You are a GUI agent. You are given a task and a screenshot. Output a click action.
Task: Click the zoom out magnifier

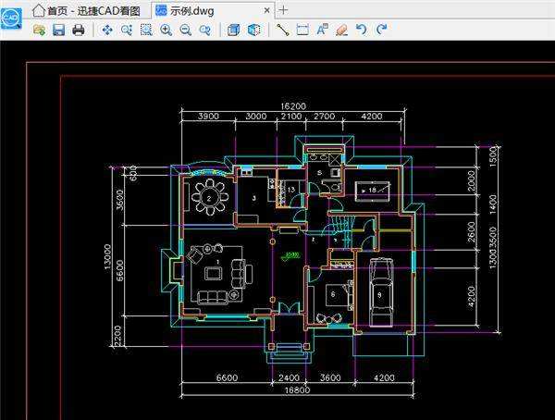(186, 30)
